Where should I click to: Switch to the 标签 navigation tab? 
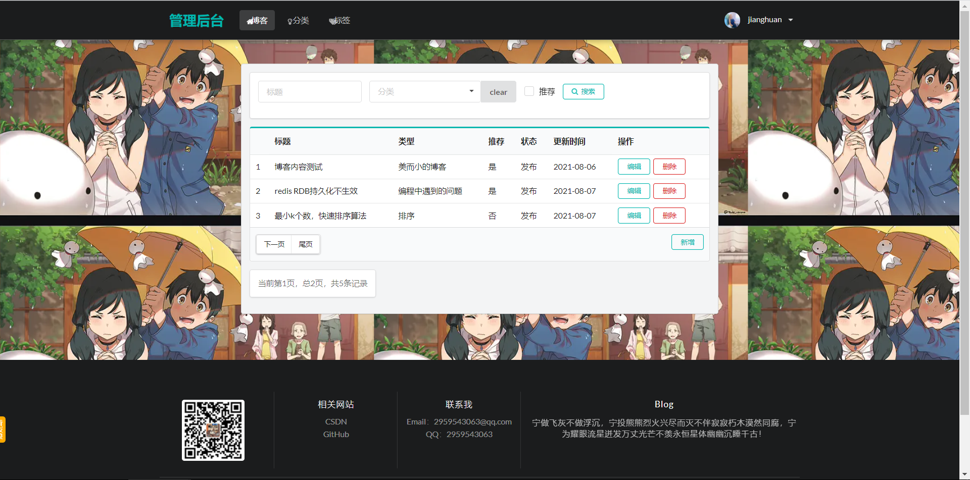343,20
